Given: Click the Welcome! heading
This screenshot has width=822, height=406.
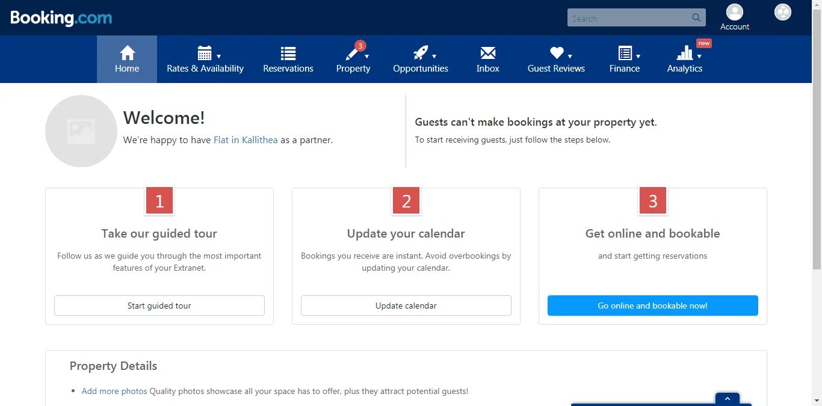Looking at the screenshot, I should 164,117.
